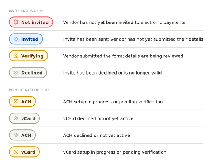Click the crossed-circle icon in gray vCard chip
The width and height of the screenshot is (212, 166).
[x=16, y=118]
